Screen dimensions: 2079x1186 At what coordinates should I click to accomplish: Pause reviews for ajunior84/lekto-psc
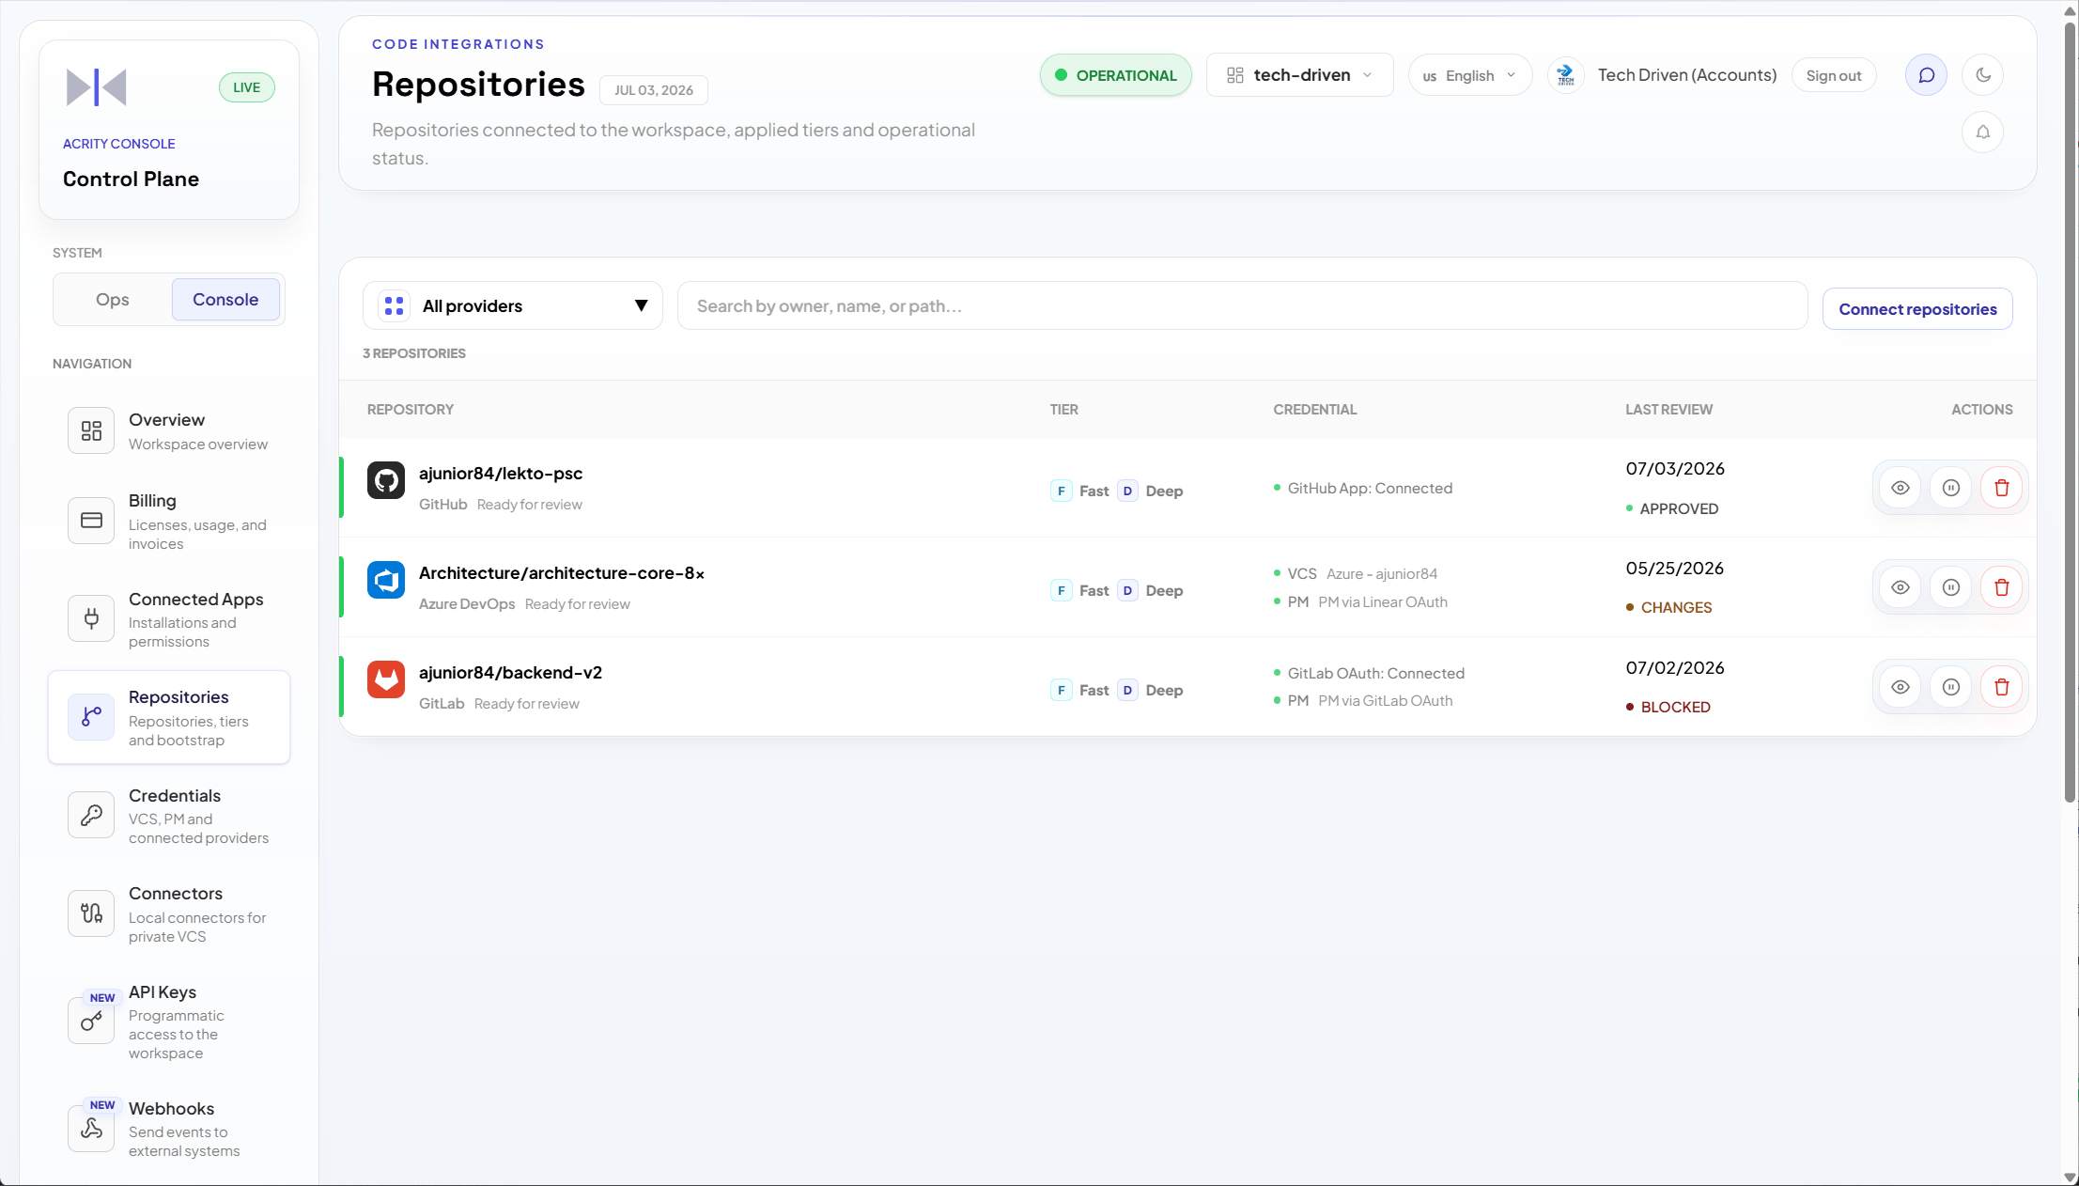1951,488
